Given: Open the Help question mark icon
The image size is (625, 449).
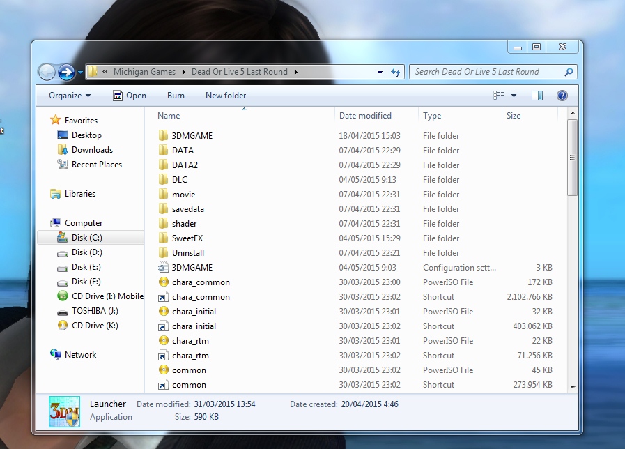Looking at the screenshot, I should point(562,96).
